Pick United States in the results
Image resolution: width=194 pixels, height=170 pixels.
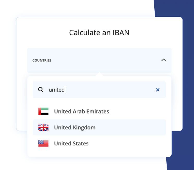coord(71,143)
